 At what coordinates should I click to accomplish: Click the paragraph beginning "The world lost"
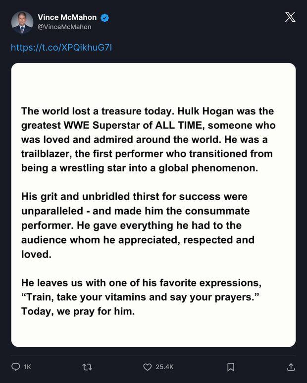(149, 139)
